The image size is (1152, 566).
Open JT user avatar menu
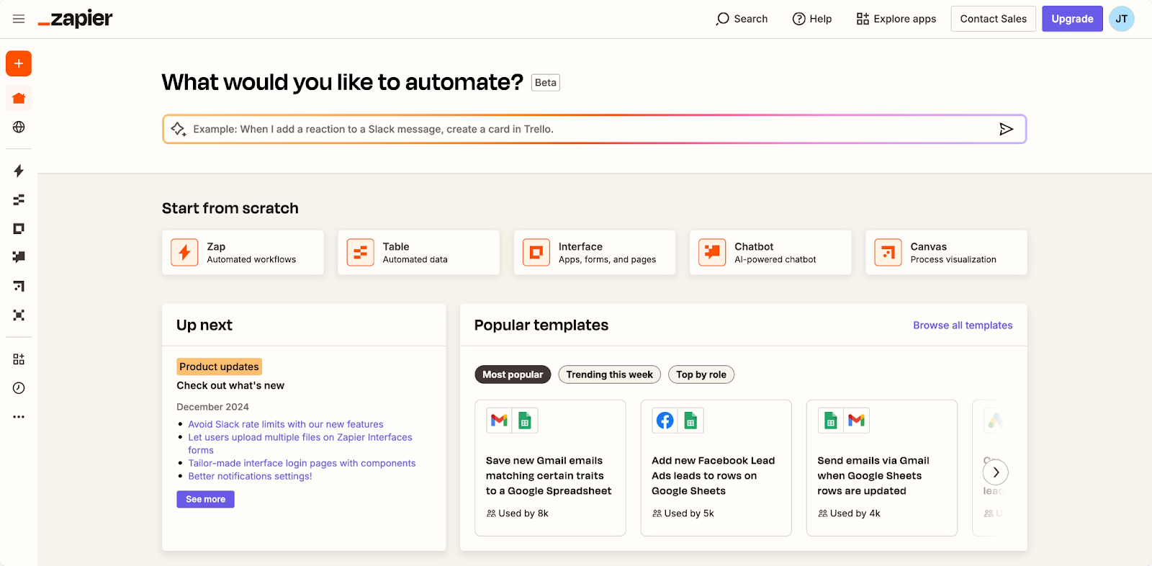1122,19
